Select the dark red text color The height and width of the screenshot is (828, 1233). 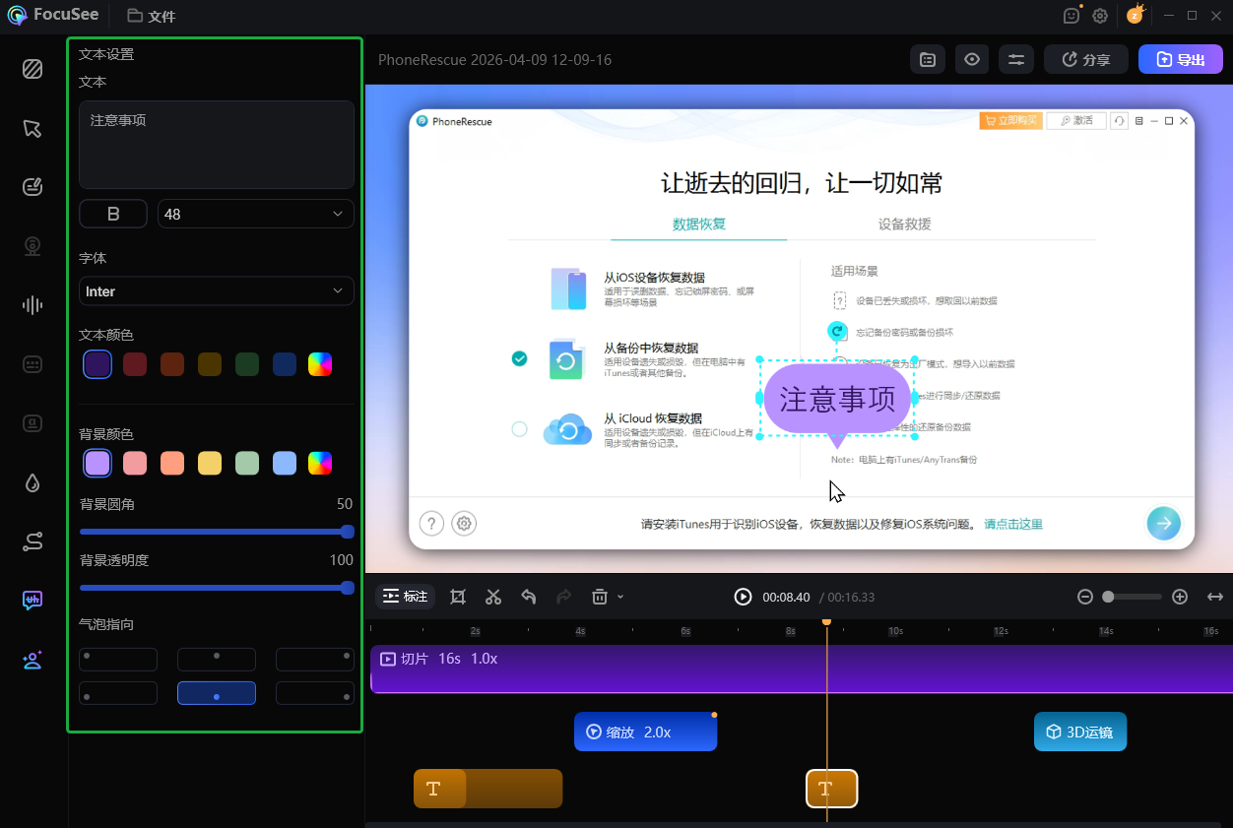point(135,364)
